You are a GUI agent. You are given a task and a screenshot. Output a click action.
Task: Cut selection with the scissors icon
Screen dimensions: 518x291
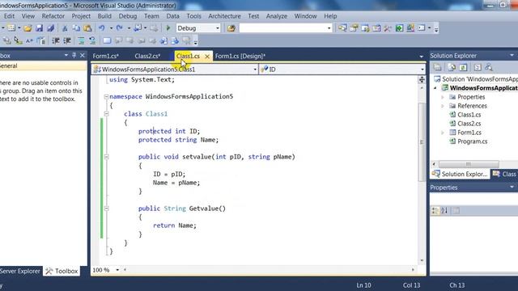pyautogui.click(x=65, y=28)
